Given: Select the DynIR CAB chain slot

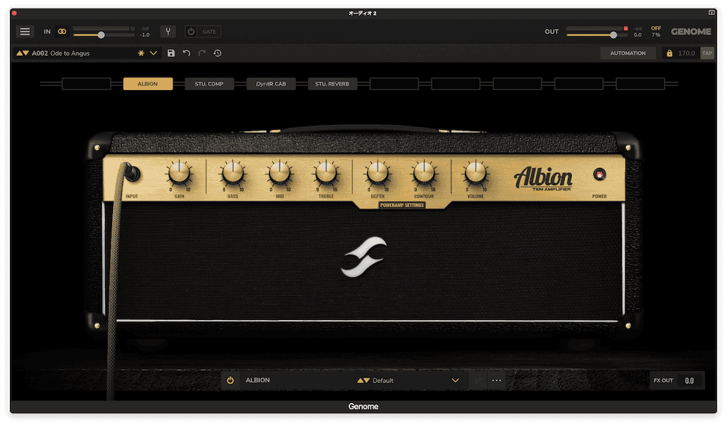Looking at the screenshot, I should click(x=270, y=84).
